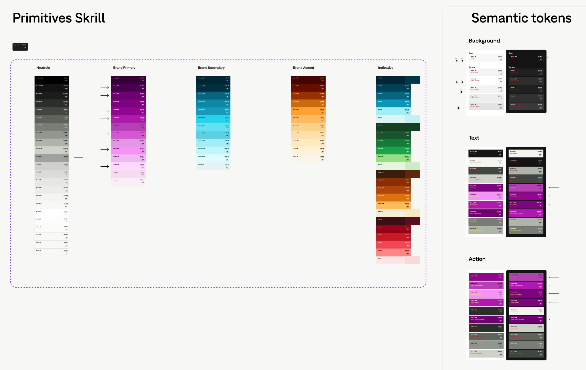
Task: Select the Red 200 light red swatch
Action: (x=393, y=252)
